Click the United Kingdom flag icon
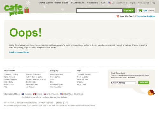The height and width of the screenshot is (114, 159). click(45, 94)
